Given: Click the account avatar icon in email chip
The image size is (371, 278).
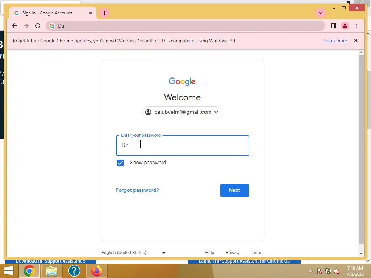Looking at the screenshot, I should click(x=148, y=112).
